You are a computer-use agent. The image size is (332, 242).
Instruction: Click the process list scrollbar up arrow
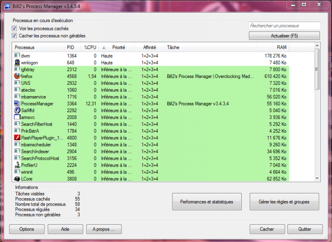pos(317,45)
